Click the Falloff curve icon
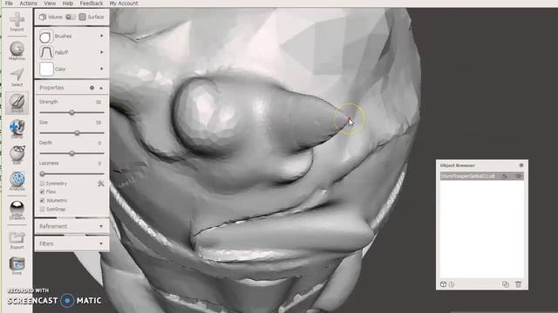Screen dimensions: 558x313 point(46,52)
